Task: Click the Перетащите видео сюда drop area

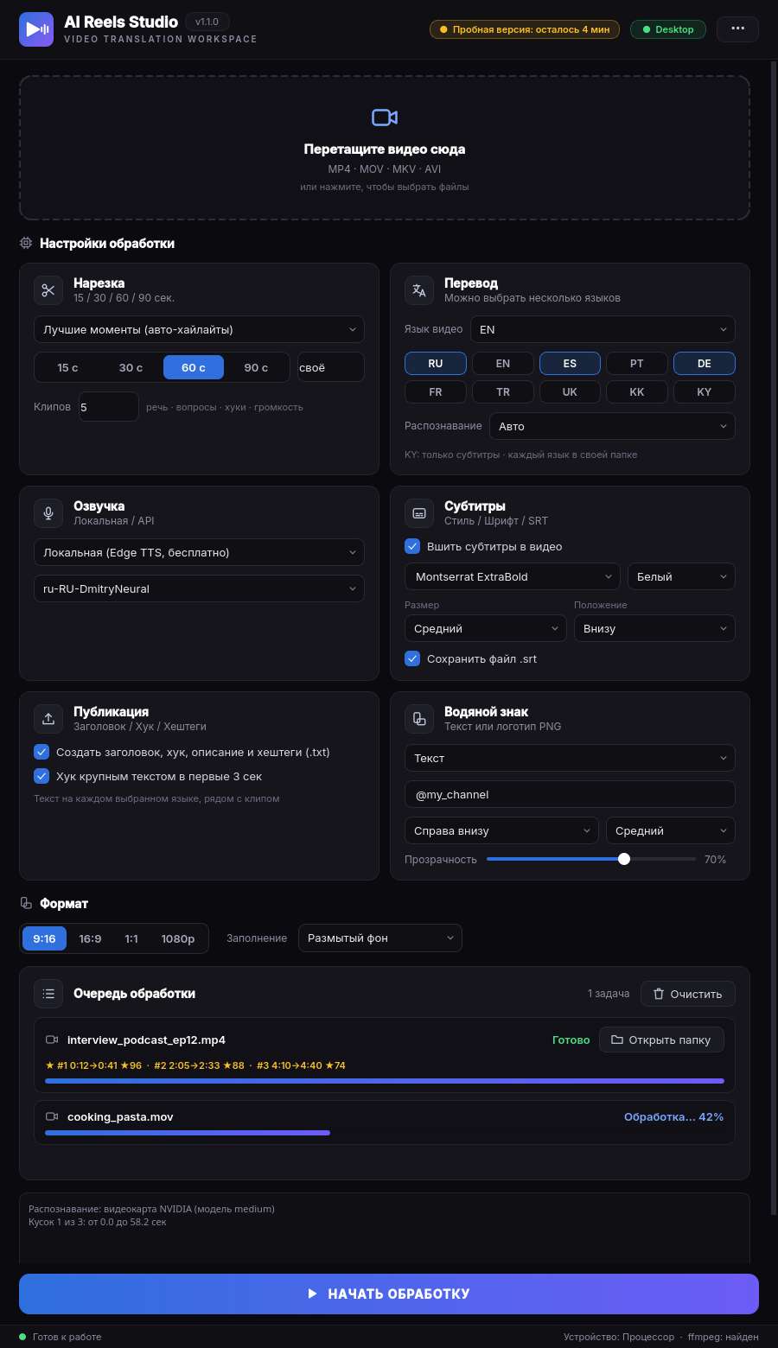Action: click(x=385, y=148)
